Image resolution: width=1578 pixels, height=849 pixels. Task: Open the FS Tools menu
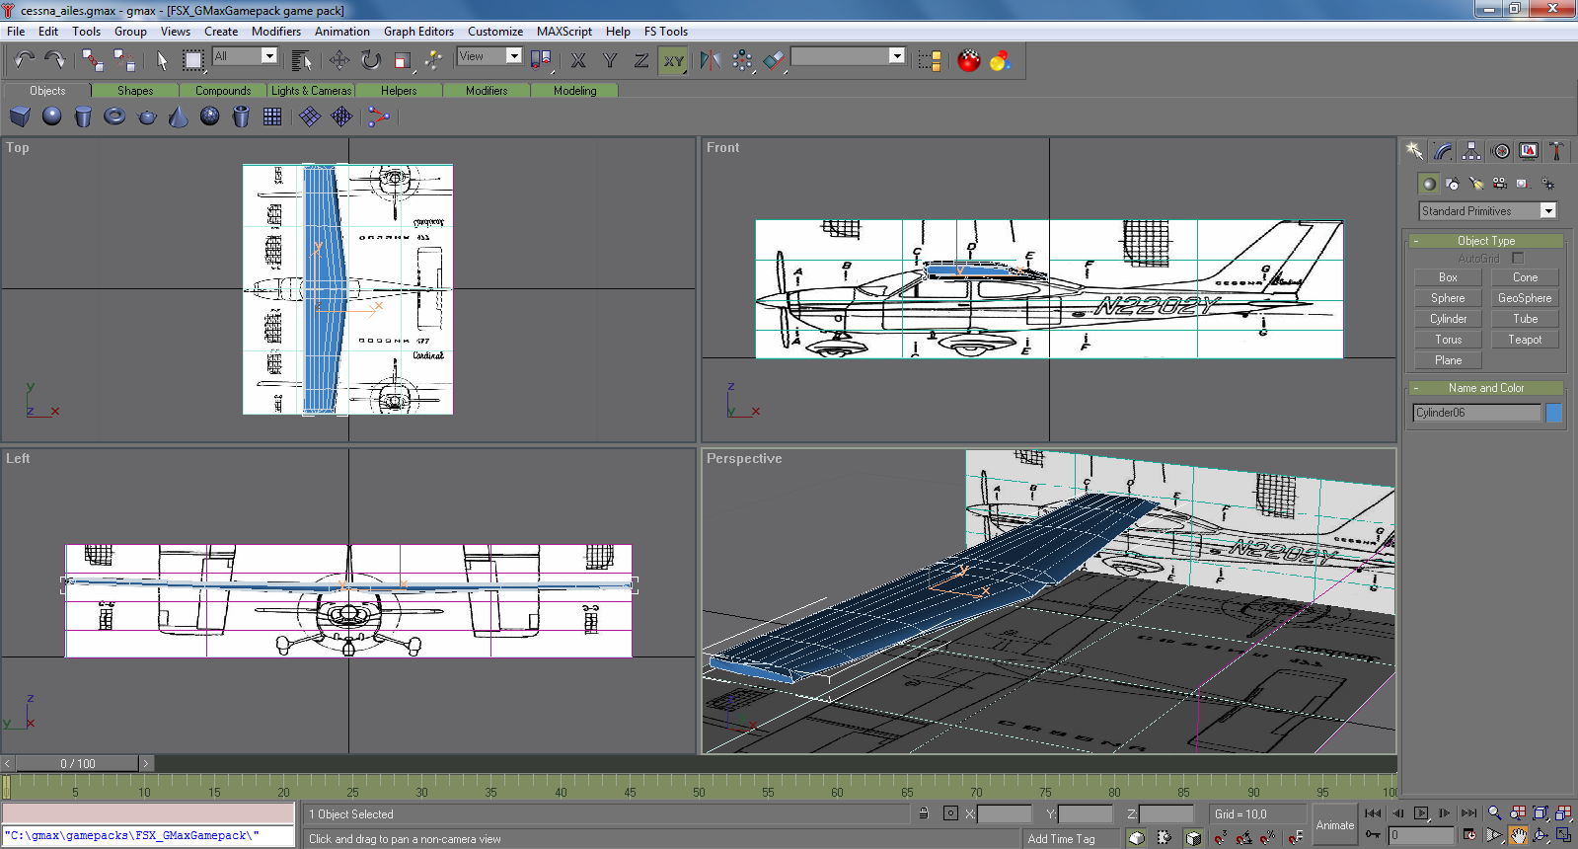(x=666, y=32)
